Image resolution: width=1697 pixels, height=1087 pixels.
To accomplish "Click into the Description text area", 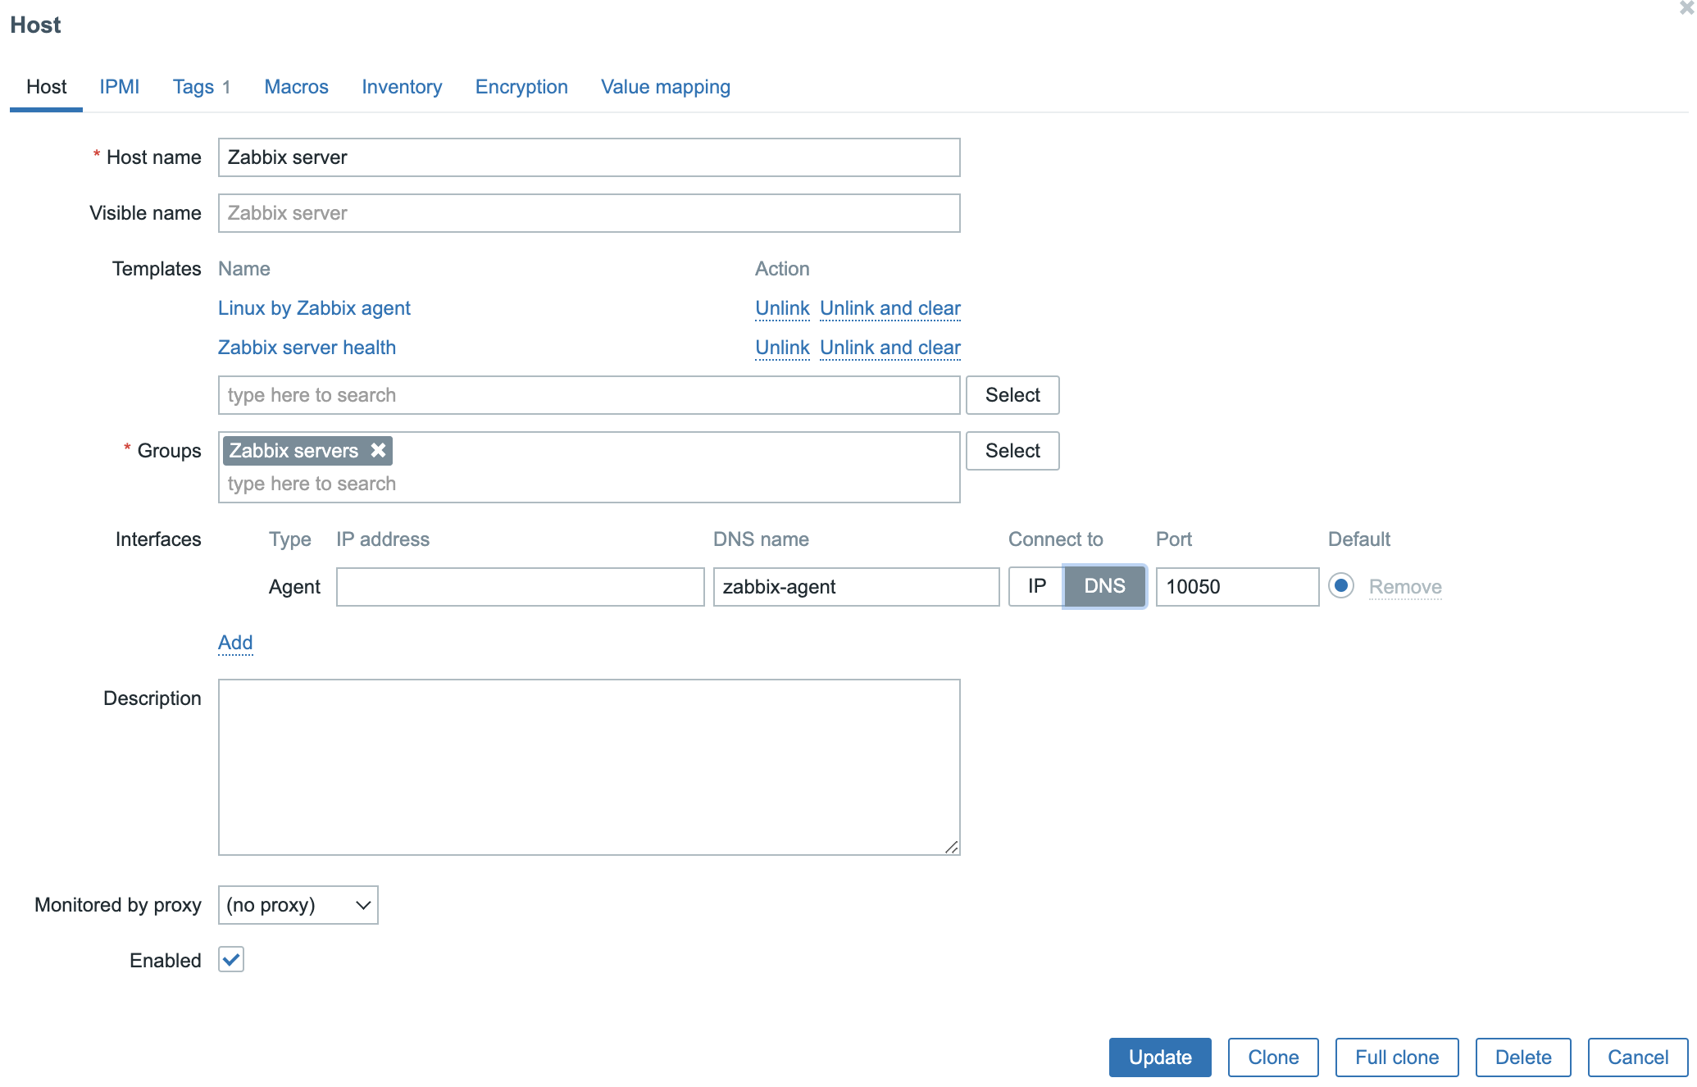I will (x=589, y=766).
